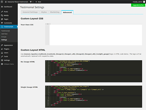Click line number 1 in CSS editor gutter
Image resolution: width=146 pixels, height=110 pixels.
tap(48, 24)
